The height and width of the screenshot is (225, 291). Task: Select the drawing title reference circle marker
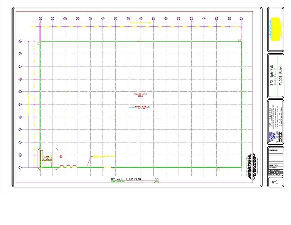(156, 181)
